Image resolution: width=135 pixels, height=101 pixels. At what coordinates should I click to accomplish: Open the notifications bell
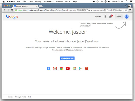pos(111,16)
